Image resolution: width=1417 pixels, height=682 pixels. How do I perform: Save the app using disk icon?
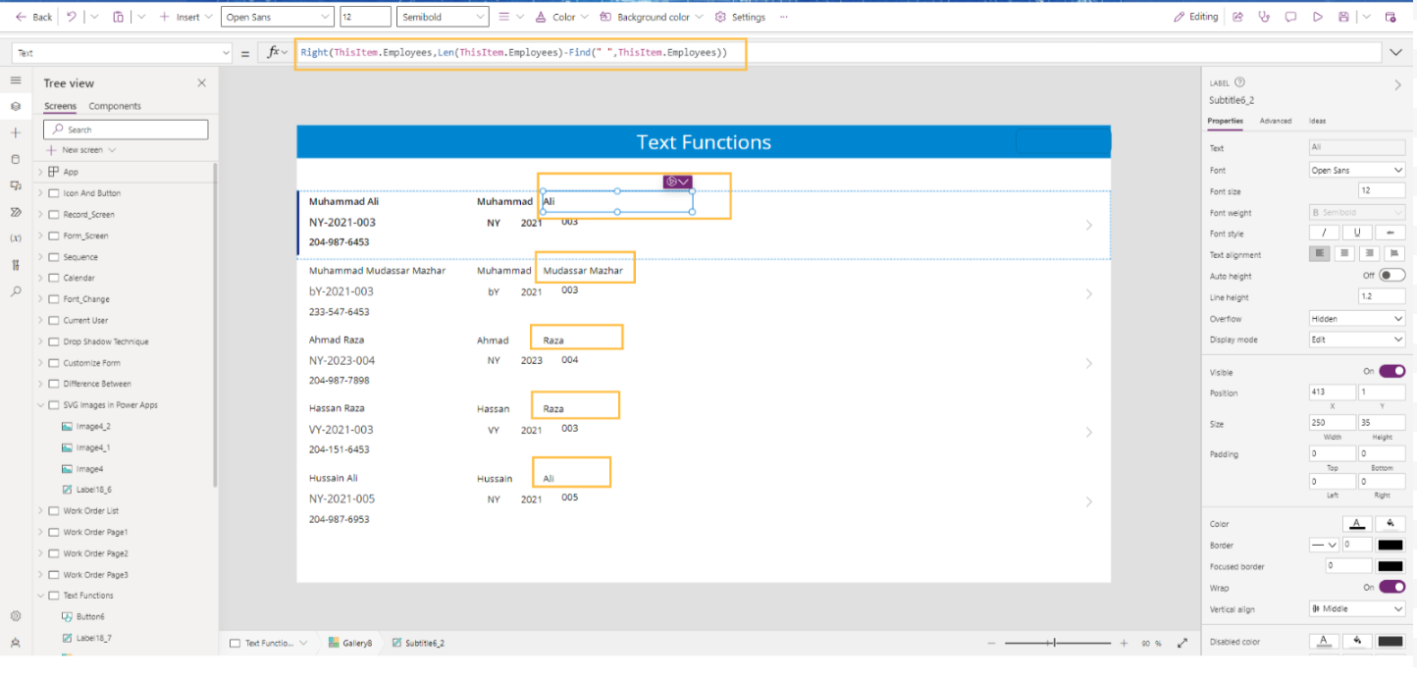pyautogui.click(x=1343, y=17)
